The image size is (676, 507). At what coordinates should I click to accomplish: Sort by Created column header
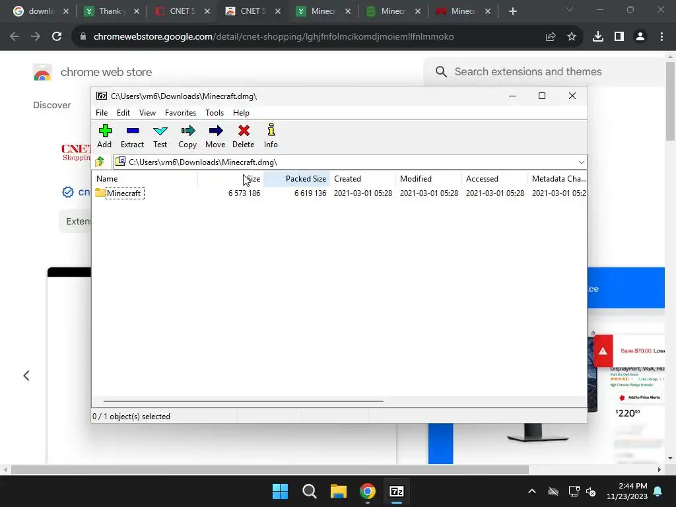(x=363, y=178)
